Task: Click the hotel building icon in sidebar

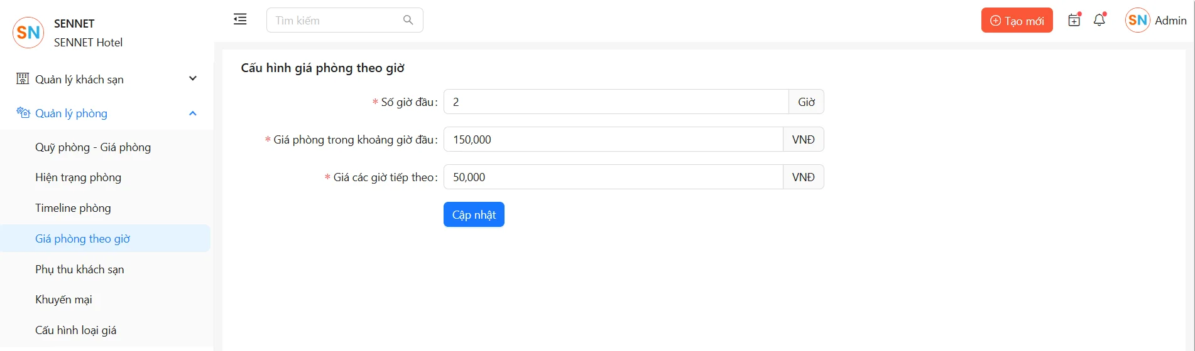Action: (x=23, y=79)
